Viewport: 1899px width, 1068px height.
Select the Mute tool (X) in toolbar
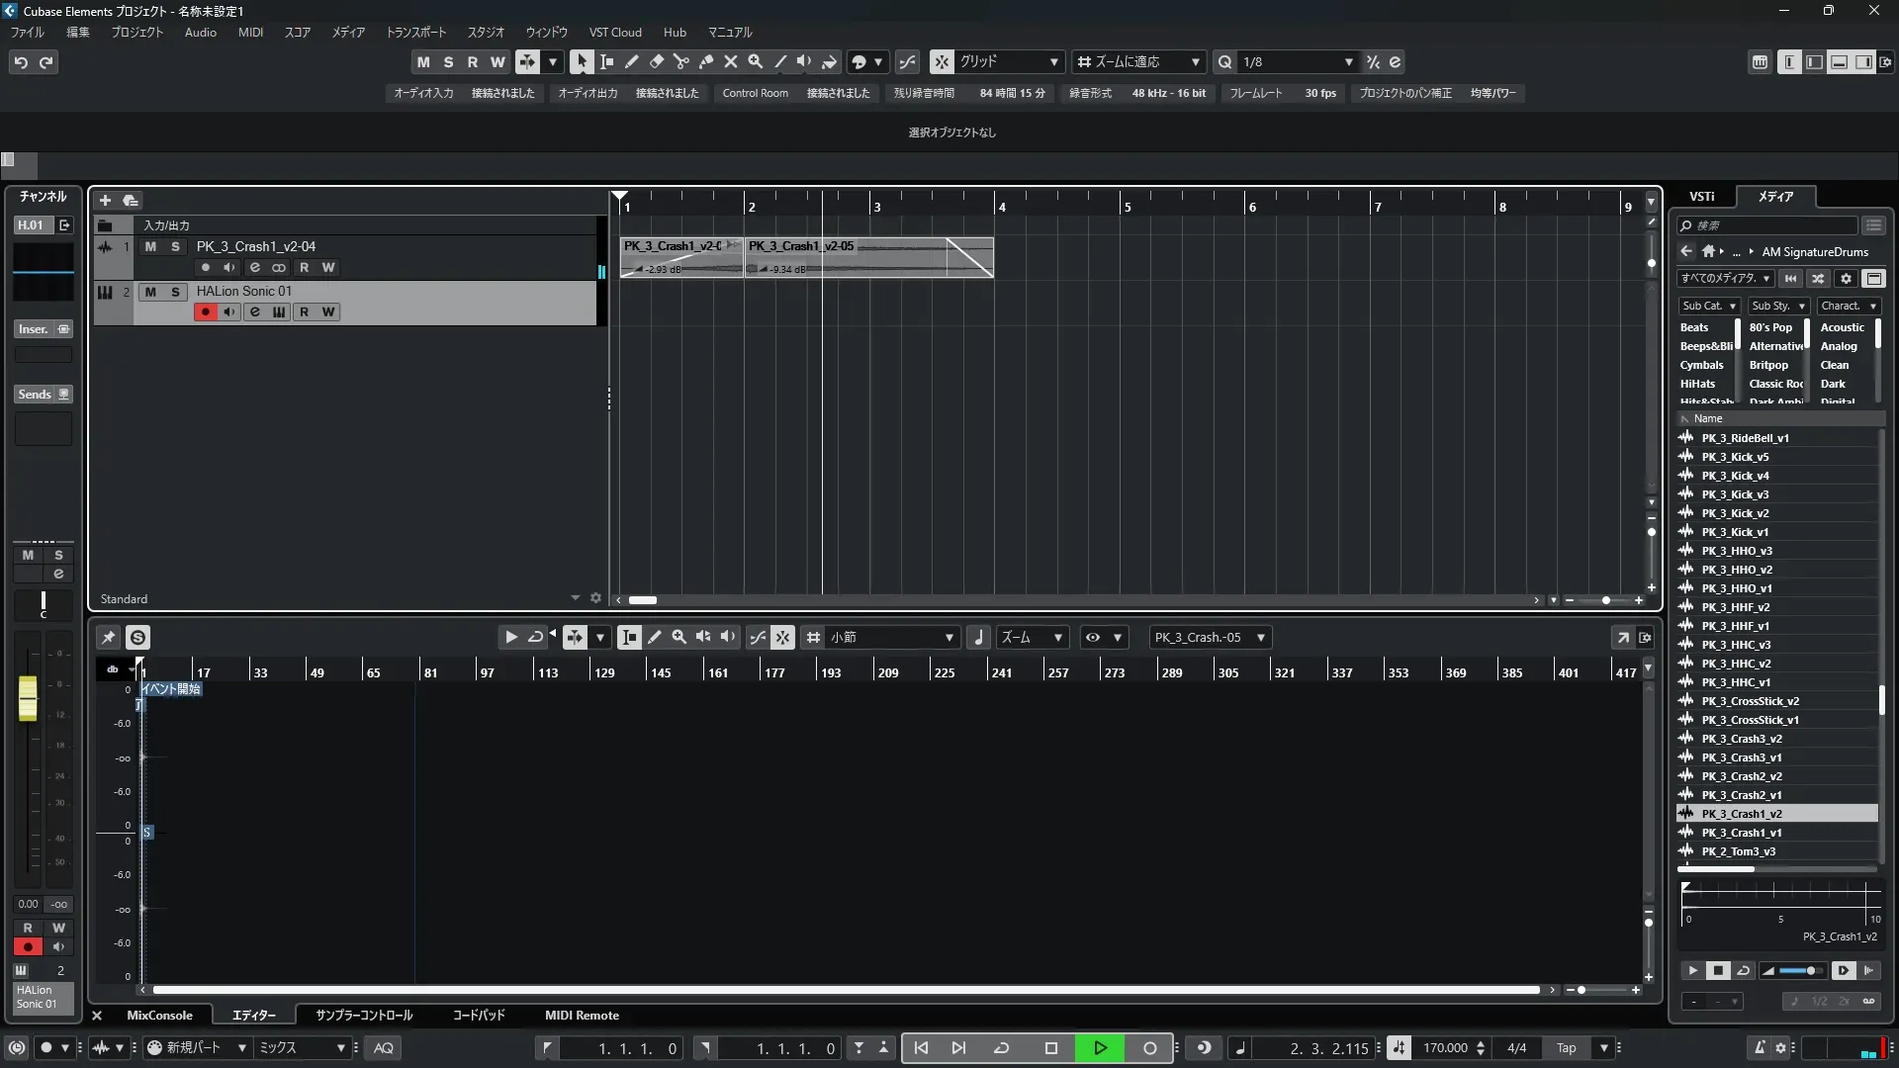(730, 61)
